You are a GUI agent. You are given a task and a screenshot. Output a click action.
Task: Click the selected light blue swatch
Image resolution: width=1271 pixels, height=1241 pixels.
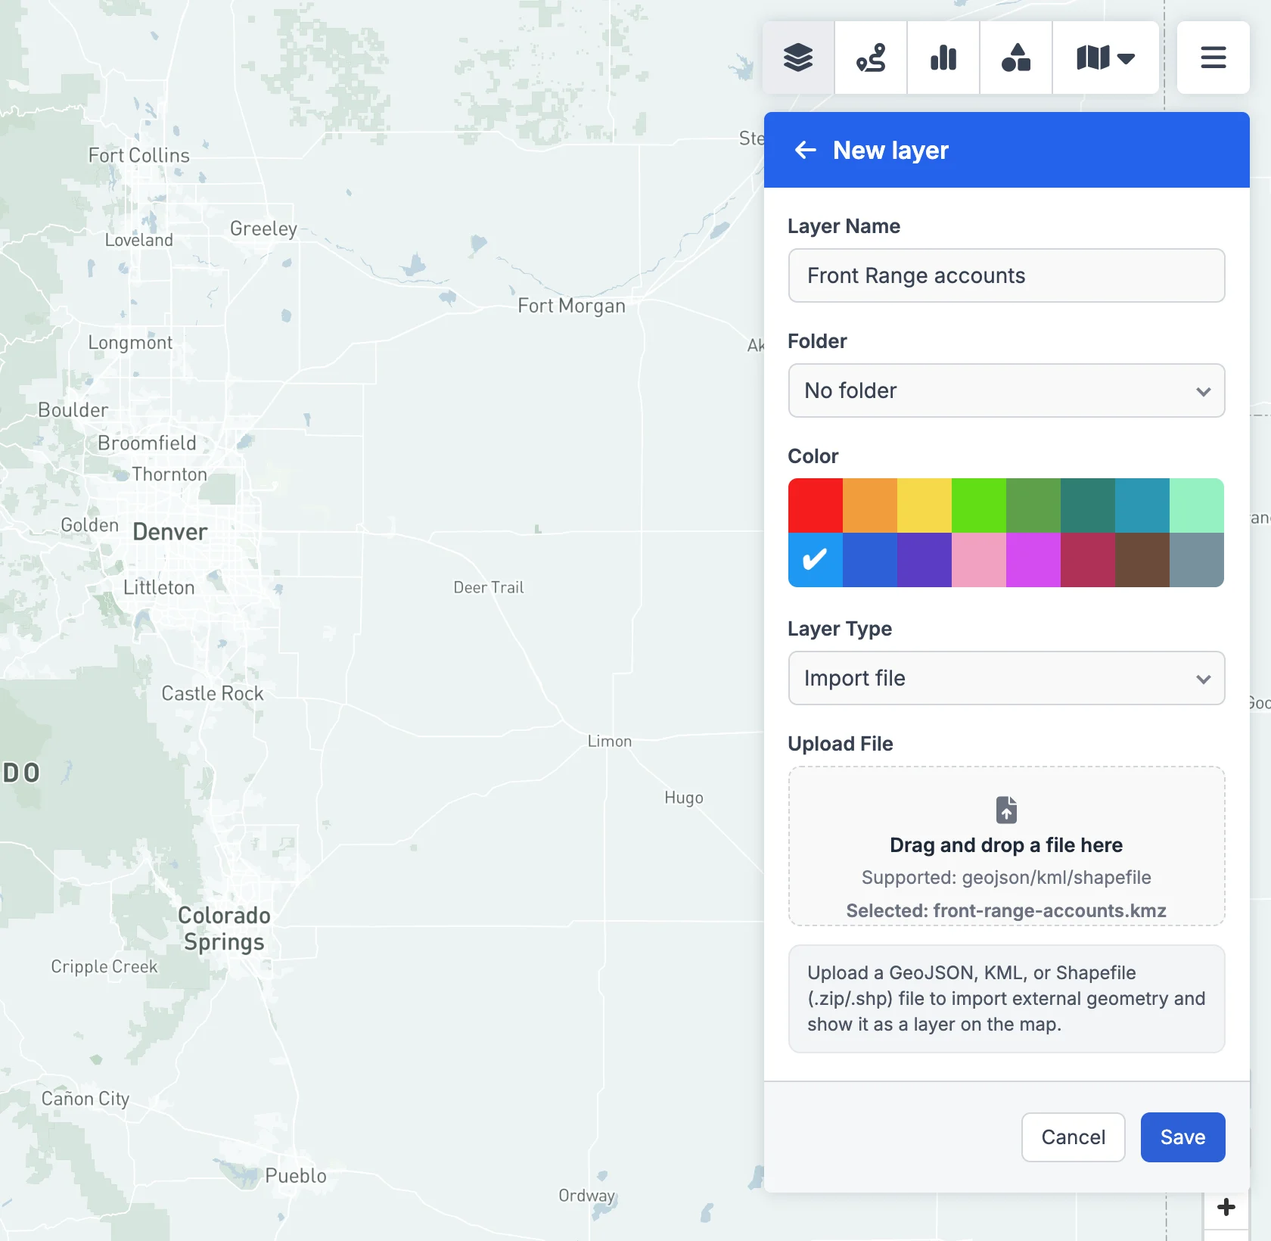coord(816,560)
